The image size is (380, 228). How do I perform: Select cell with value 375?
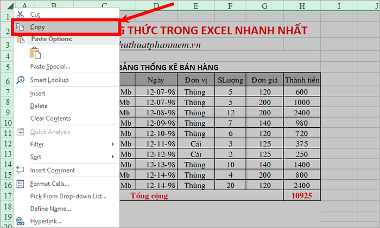(x=302, y=144)
